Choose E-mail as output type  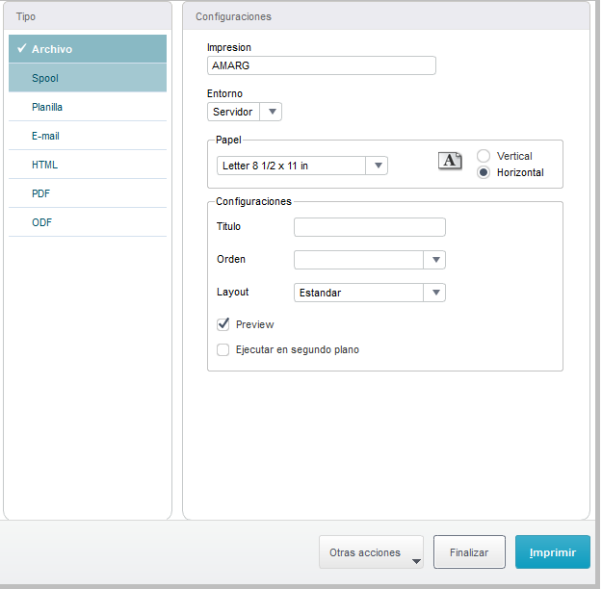coord(88,136)
